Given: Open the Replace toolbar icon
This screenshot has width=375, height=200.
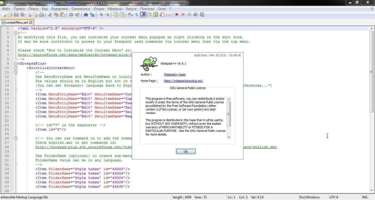Looking at the screenshot, I should click(x=92, y=15).
